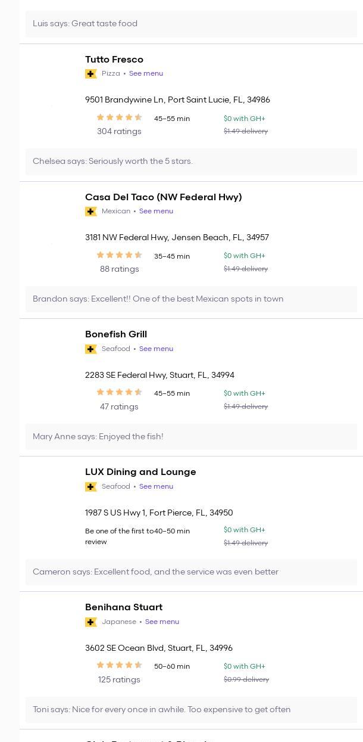This screenshot has height=742, width=363.
Task: Click the star rating for Benihana Stuart
Action: pyautogui.click(x=119, y=665)
